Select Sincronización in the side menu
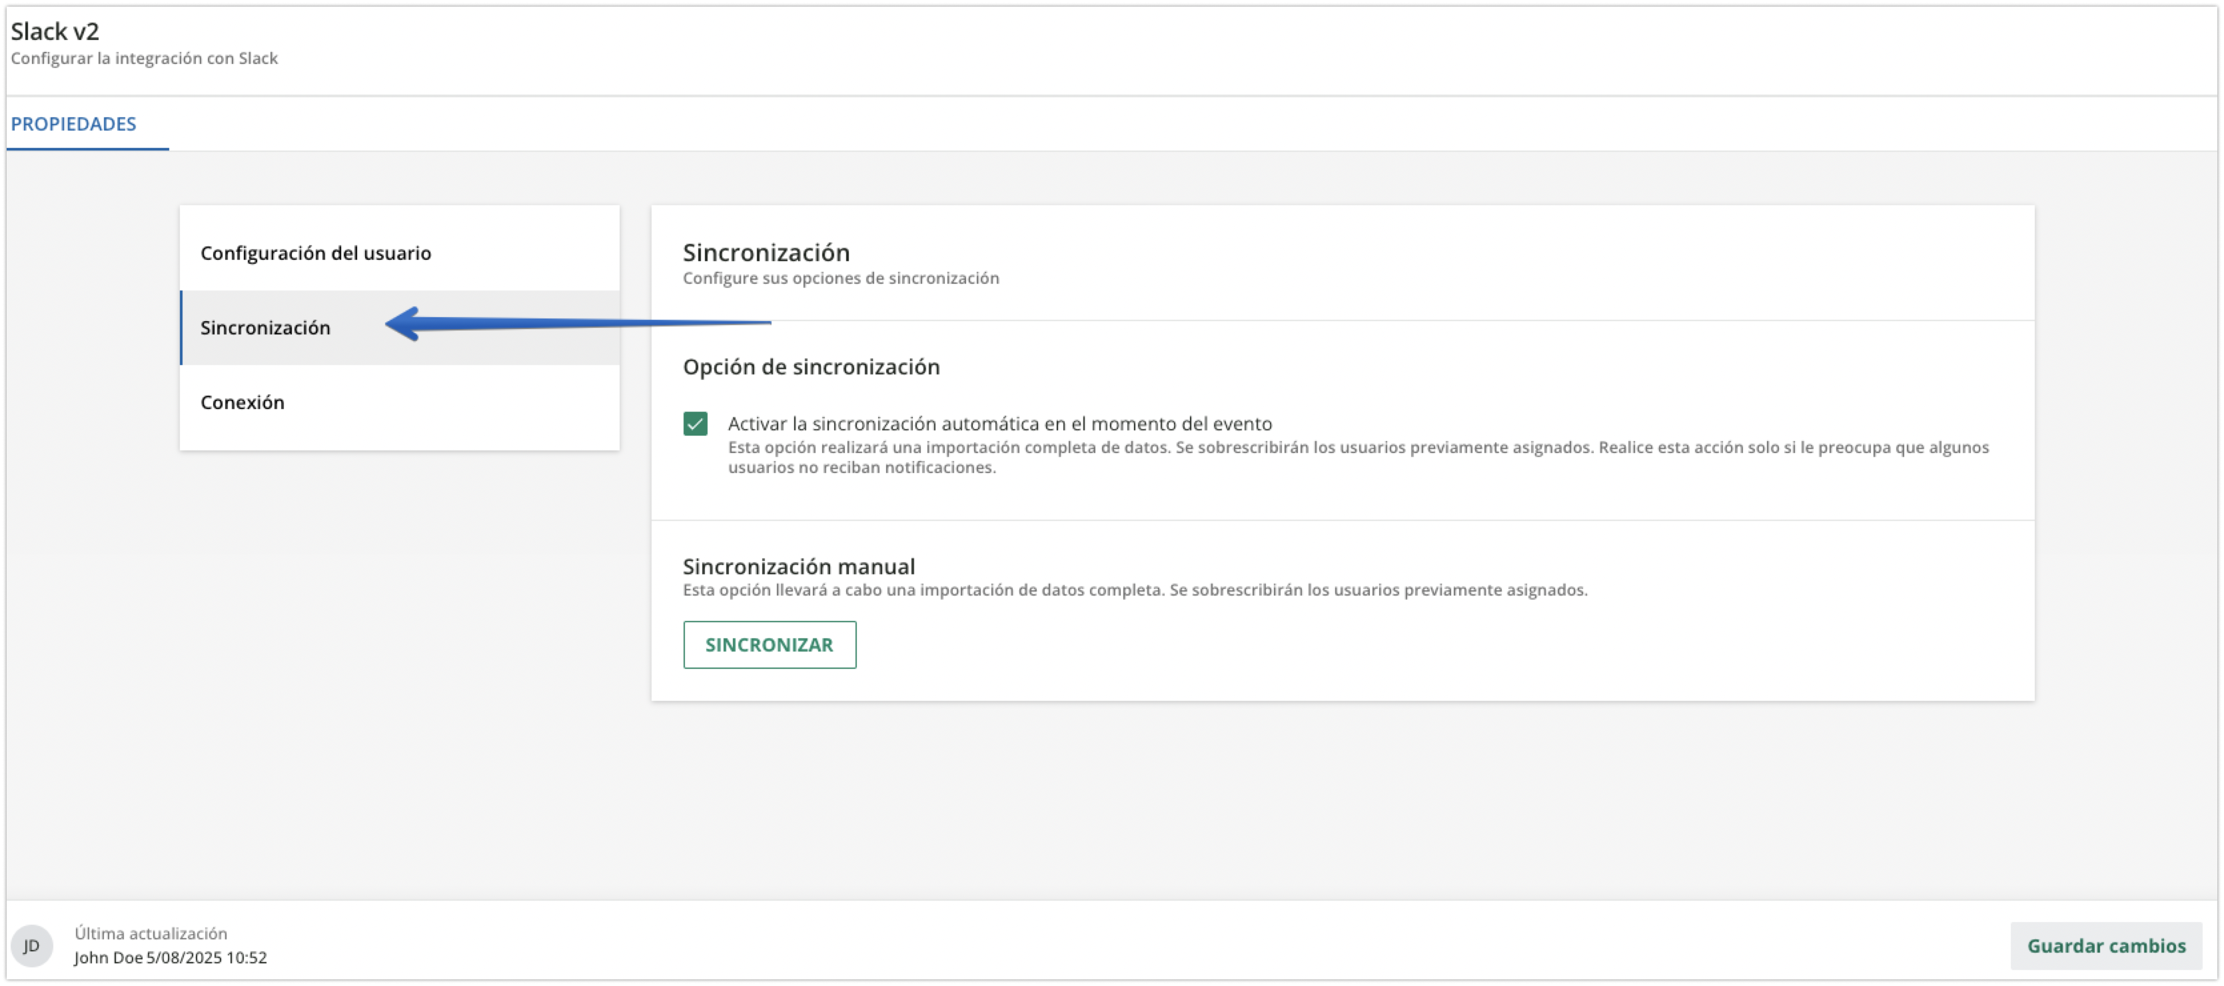This screenshot has width=2224, height=986. click(x=265, y=328)
